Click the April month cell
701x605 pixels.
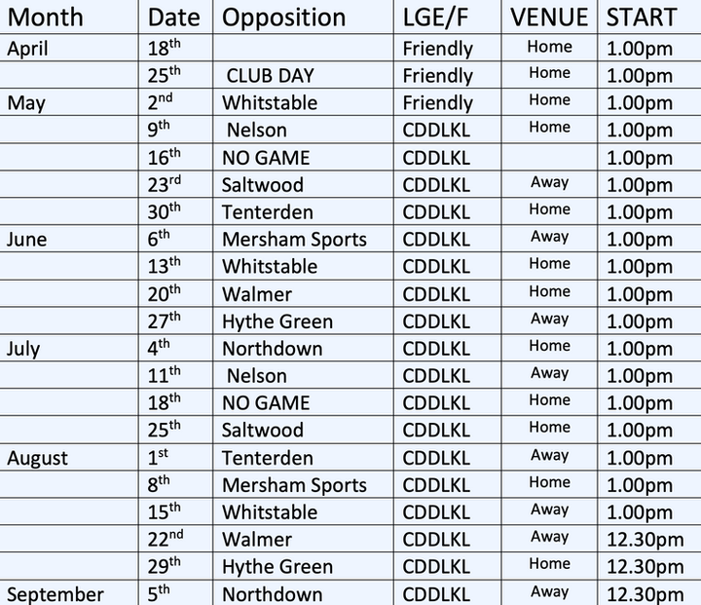pos(27,49)
